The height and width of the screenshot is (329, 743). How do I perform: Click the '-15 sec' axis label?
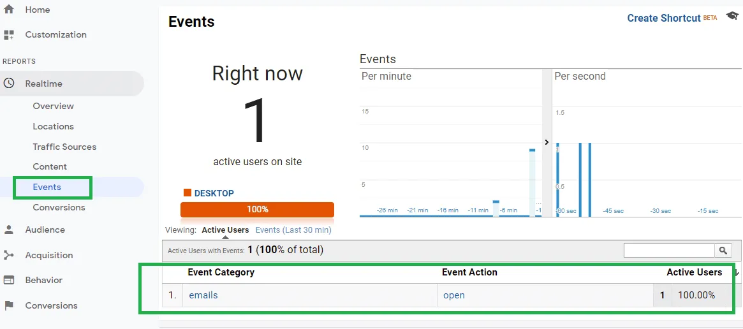pyautogui.click(x=708, y=210)
